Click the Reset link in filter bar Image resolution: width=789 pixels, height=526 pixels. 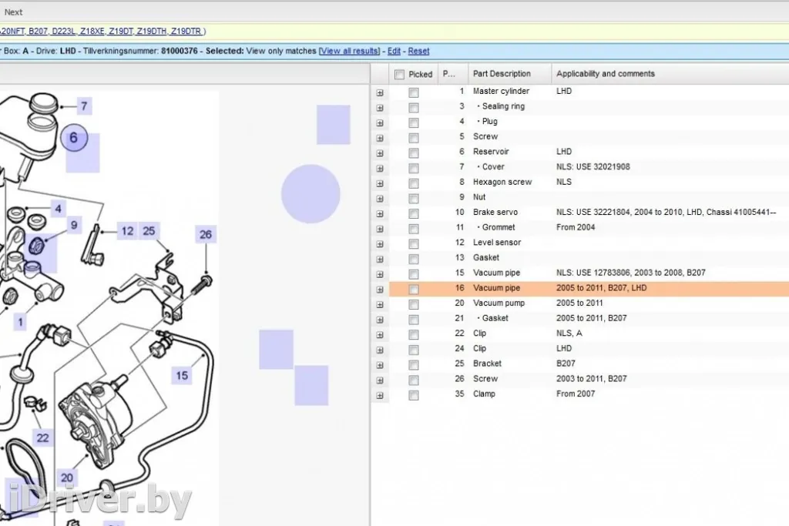(x=418, y=51)
